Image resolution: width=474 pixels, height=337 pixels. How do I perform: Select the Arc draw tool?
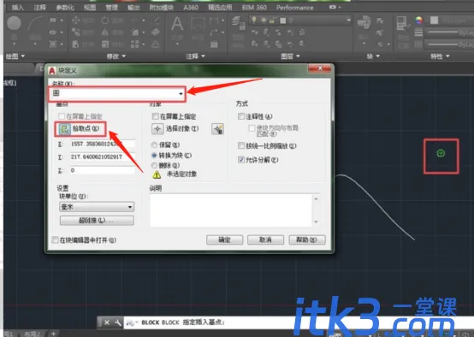(x=35, y=24)
